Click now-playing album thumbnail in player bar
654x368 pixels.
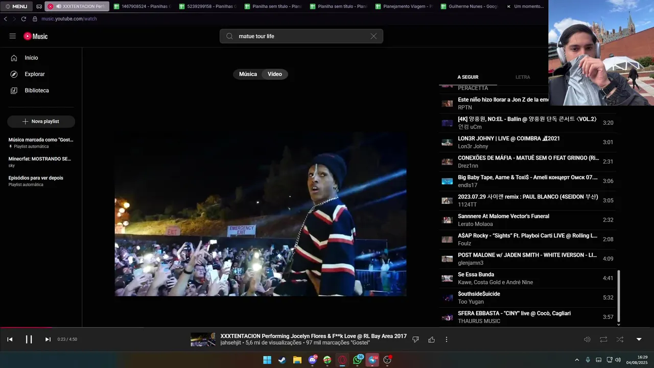point(203,339)
